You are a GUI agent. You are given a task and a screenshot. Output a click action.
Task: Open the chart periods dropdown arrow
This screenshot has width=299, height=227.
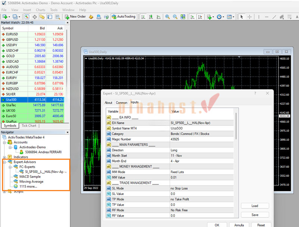(x=223, y=17)
